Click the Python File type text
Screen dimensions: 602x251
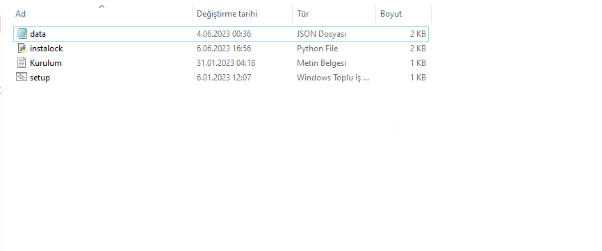(x=317, y=49)
